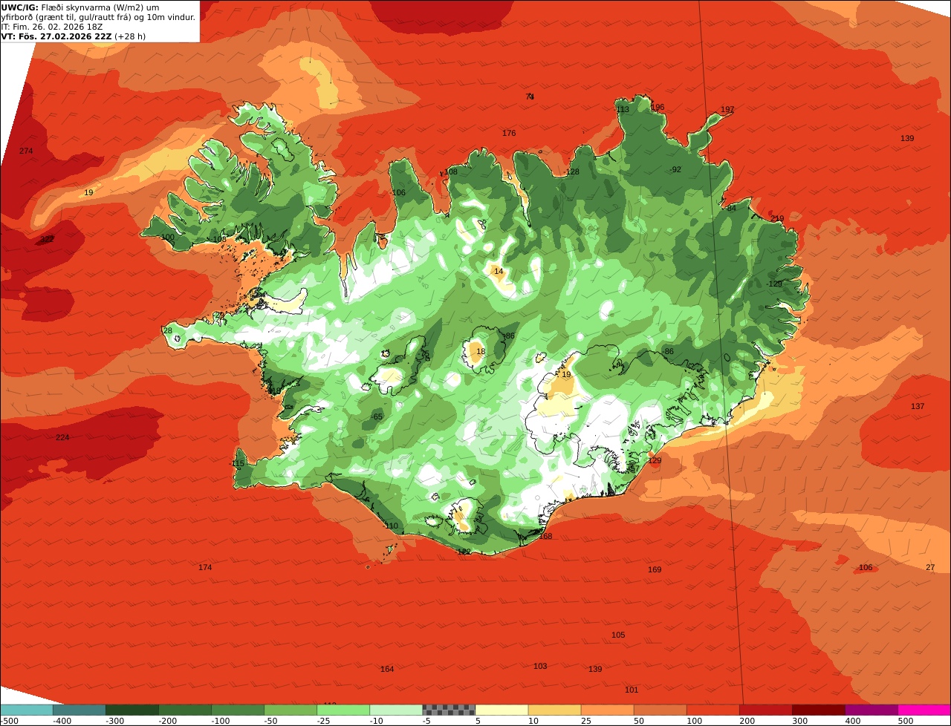Click the gray checkered -5 to 5 legend swatch
The width and height of the screenshot is (951, 726).
click(449, 710)
